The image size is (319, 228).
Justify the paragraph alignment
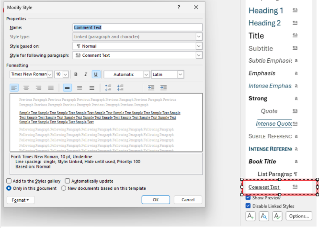51,87
